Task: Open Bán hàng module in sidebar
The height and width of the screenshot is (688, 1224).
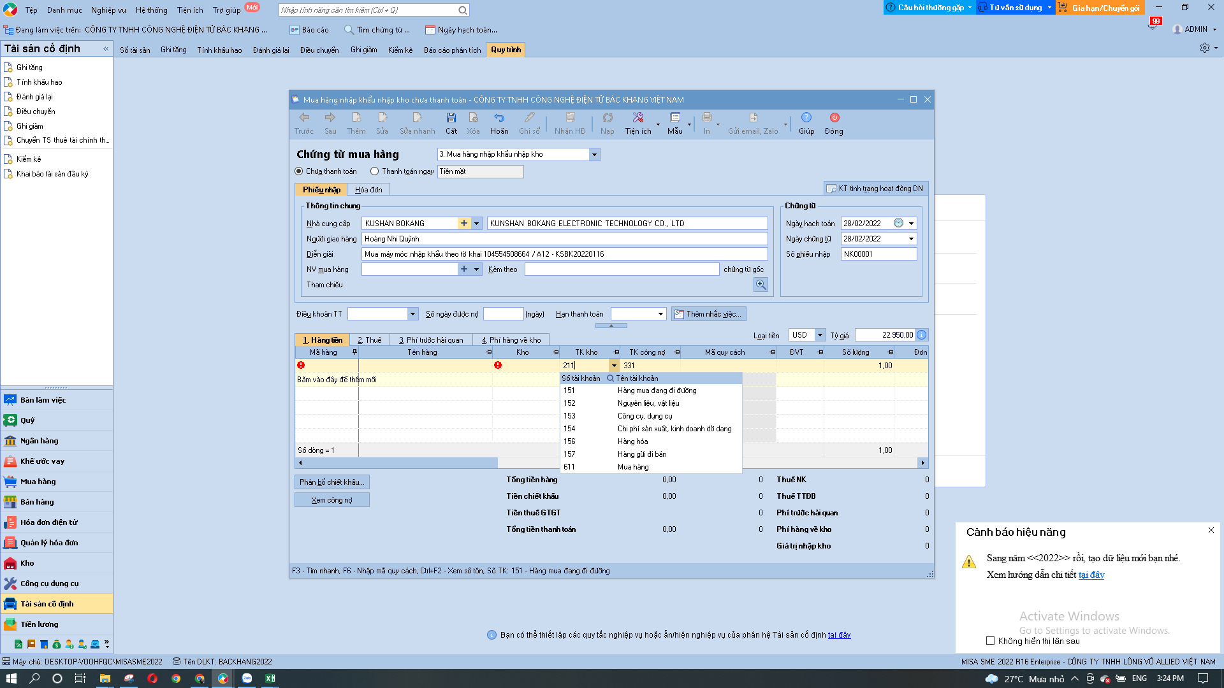Action: 57,502
